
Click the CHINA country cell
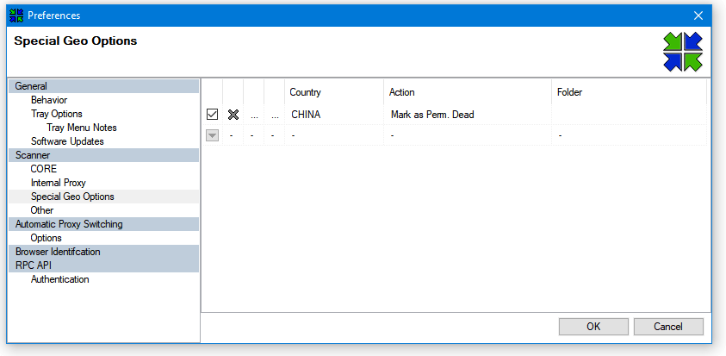coord(334,115)
